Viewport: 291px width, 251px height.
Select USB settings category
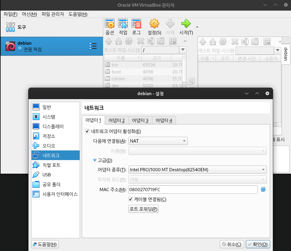tap(55, 175)
